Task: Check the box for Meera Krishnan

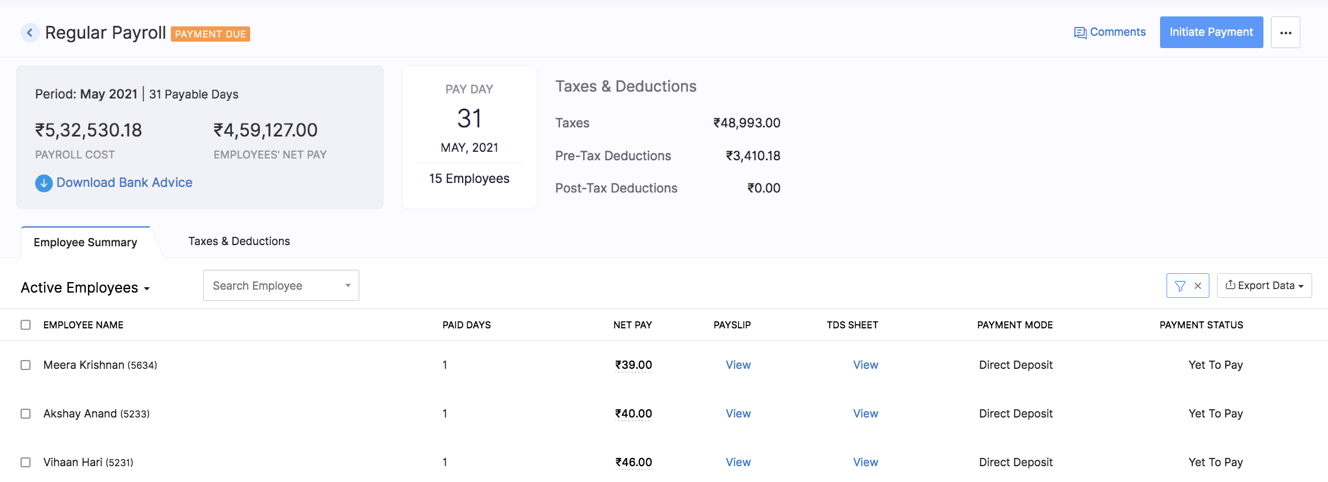Action: coord(26,365)
